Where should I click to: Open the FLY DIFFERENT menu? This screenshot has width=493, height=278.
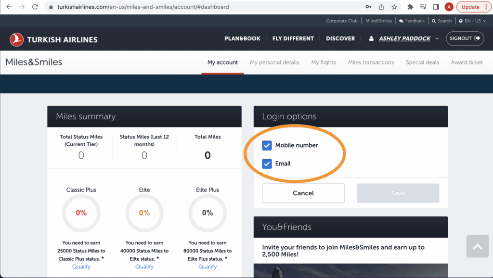(x=293, y=38)
